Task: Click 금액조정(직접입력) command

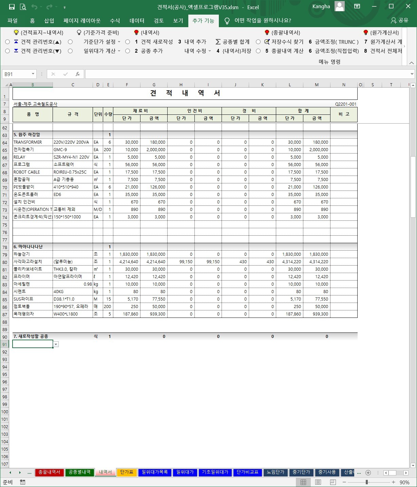Action: 334,51
